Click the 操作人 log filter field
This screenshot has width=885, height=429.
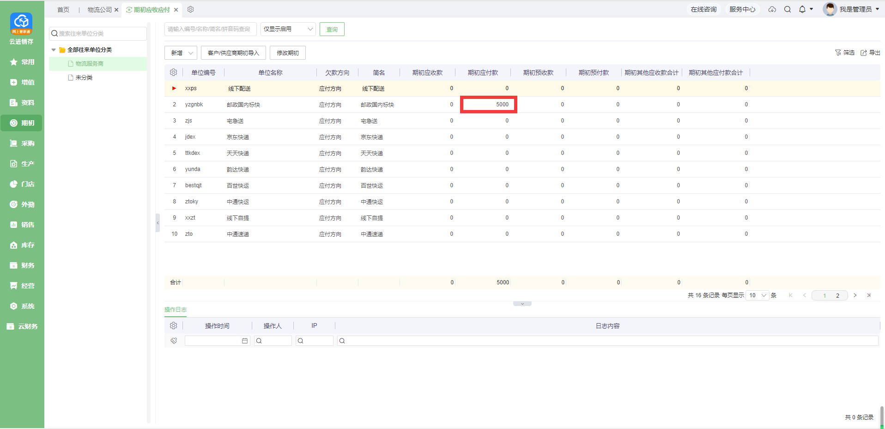(273, 341)
